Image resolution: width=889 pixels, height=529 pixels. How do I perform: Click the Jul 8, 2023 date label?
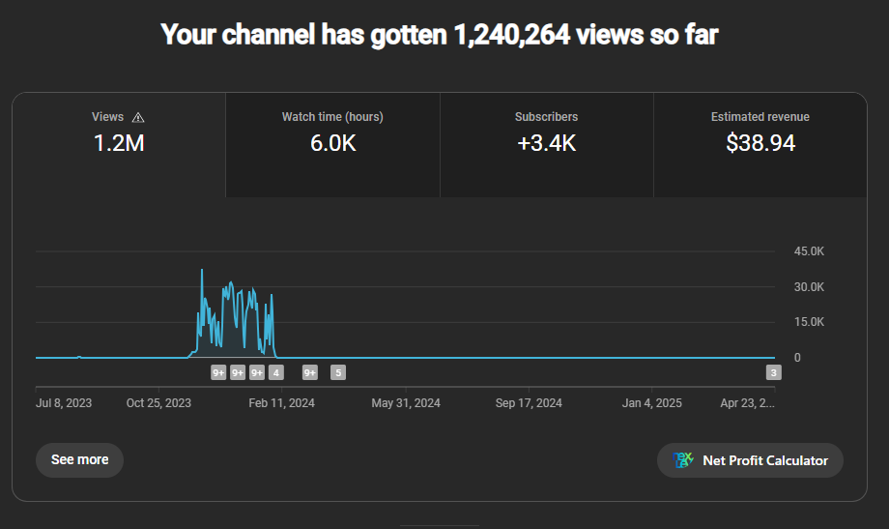pyautogui.click(x=64, y=403)
